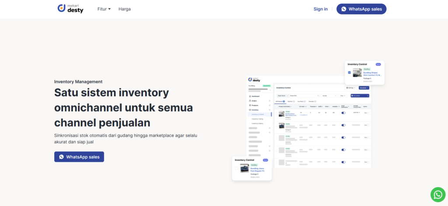Click the Inventory box icon in preview sidebar
448x206 pixels.
click(250, 110)
